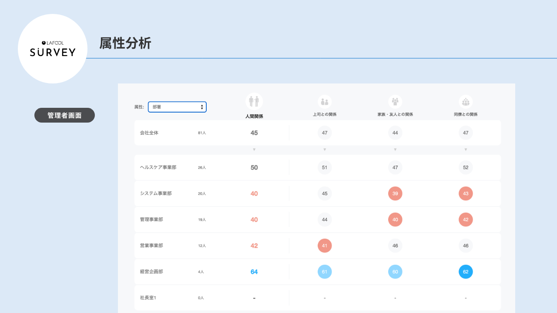Click the 社長室1 department row
The image size is (557, 313).
pos(148,298)
